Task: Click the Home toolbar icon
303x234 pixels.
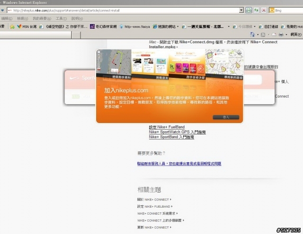Action: tap(252, 34)
